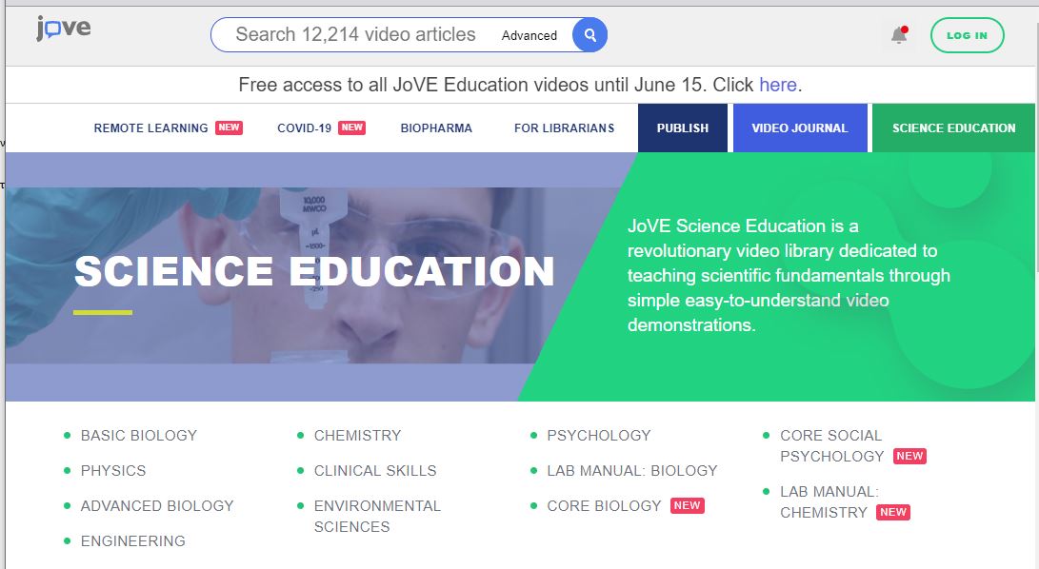Go to the Biopharma section
This screenshot has width=1039, height=569.
436,128
